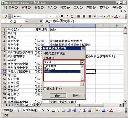
Task: Click first sheet tab navigation arrow
Action: [3, 105]
